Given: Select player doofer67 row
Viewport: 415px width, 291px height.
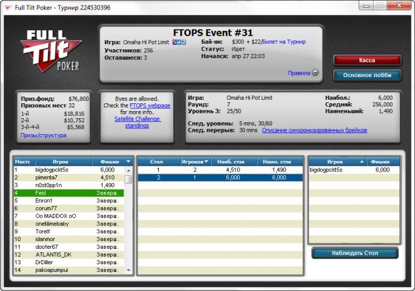Looking at the screenshot, I should tap(69, 246).
